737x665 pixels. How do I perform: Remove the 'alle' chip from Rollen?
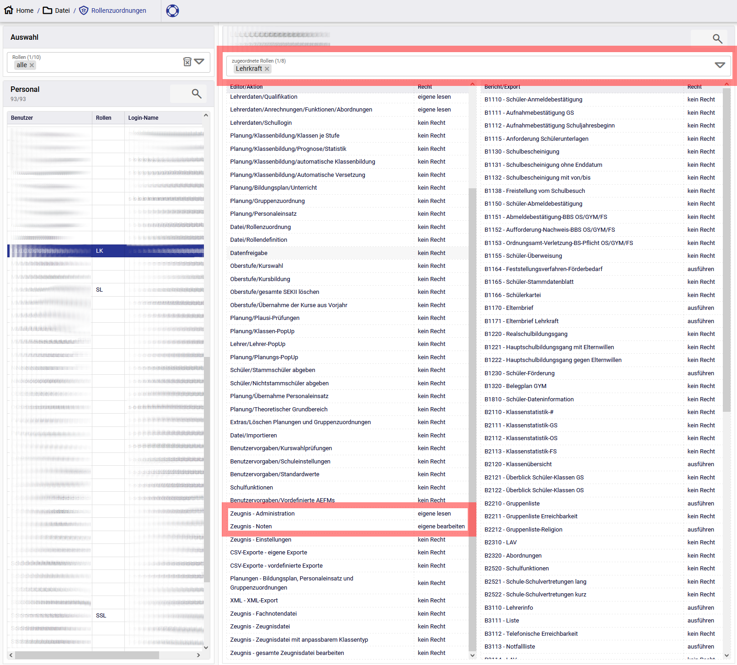pos(32,65)
